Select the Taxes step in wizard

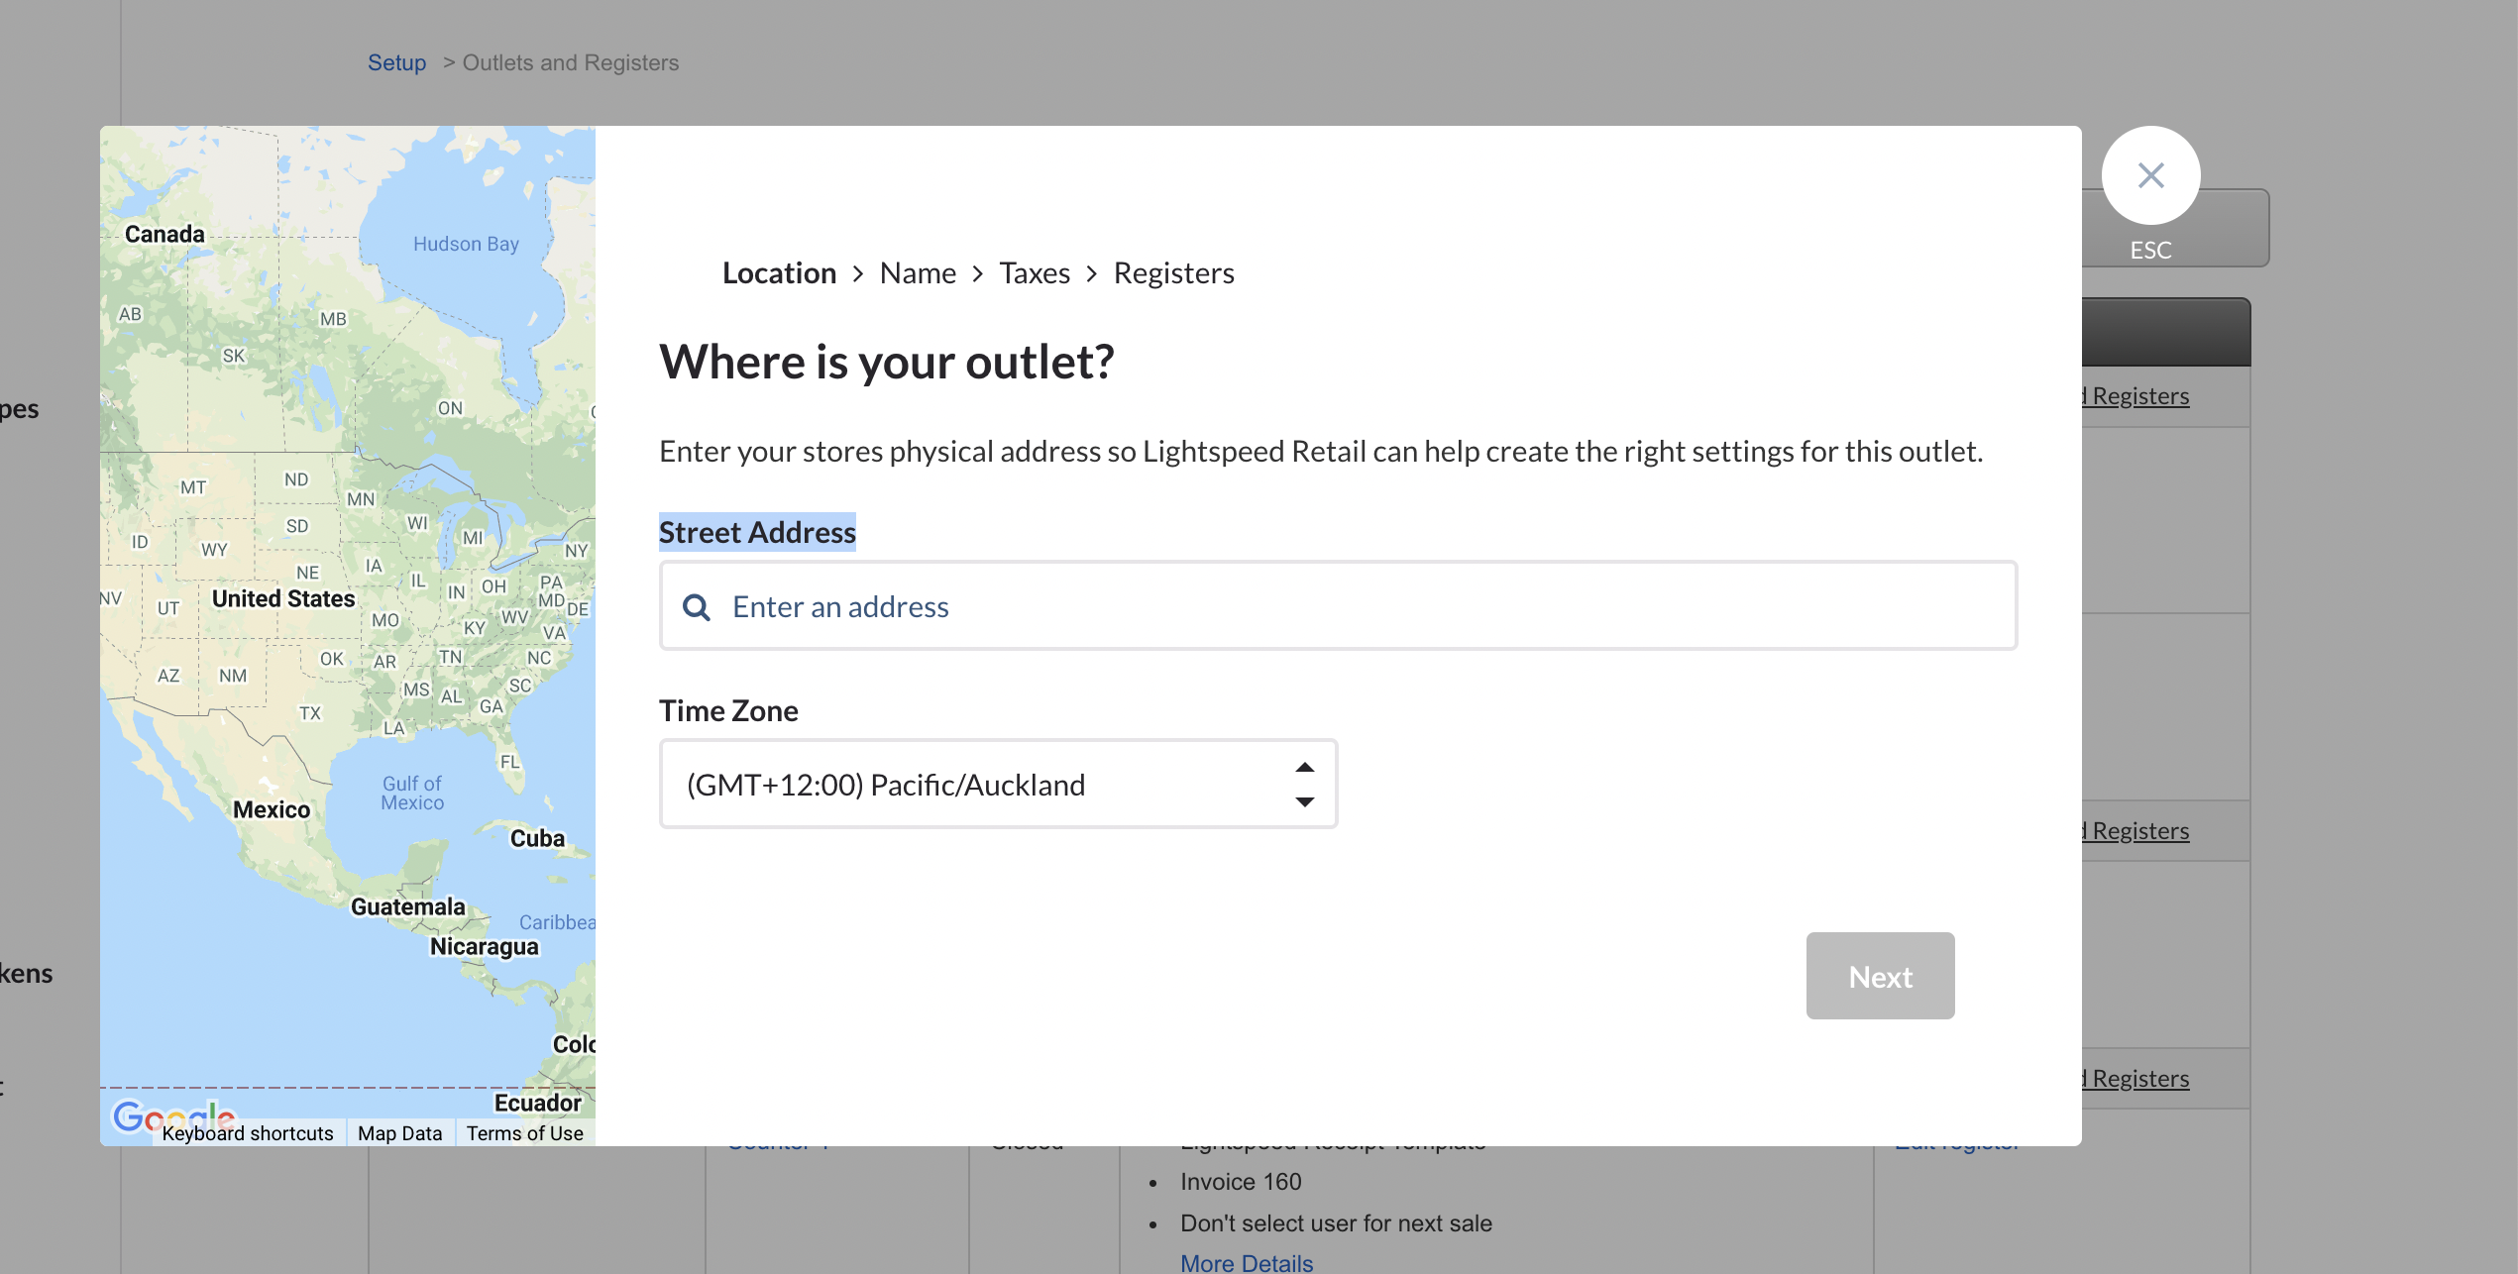1034,273
